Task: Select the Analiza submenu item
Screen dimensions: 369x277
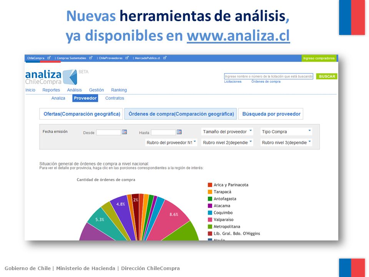Action: 58,98
